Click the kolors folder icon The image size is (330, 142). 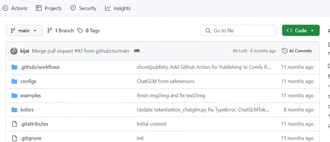point(14,110)
